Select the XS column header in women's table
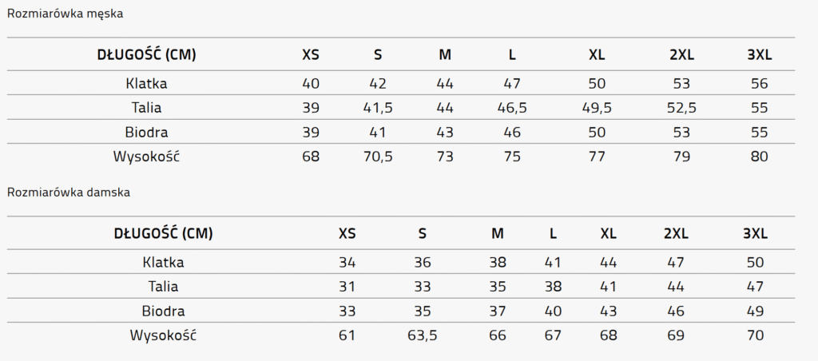 [x=347, y=234]
